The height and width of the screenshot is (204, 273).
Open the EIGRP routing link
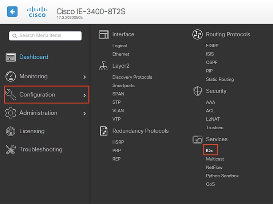[x=212, y=46]
